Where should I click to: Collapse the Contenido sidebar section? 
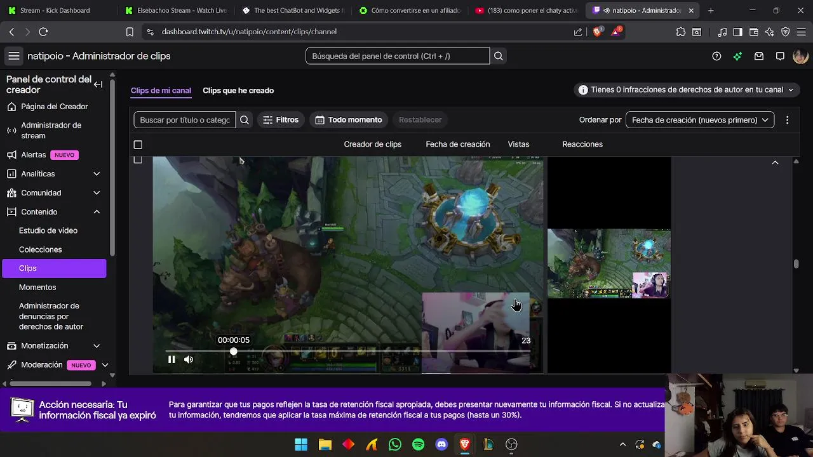coord(97,212)
